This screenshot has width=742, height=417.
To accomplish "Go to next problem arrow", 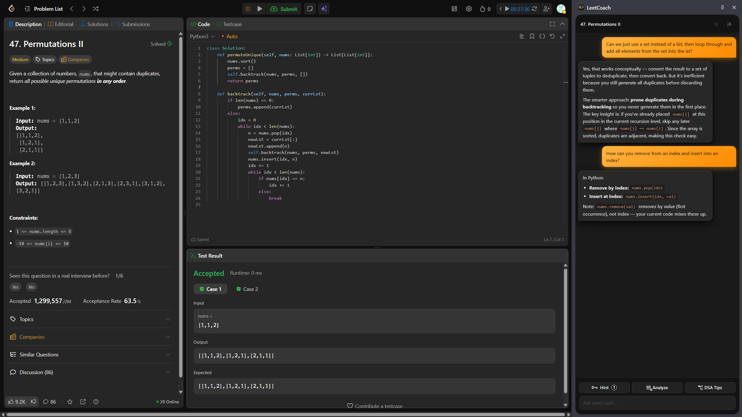I will point(84,9).
